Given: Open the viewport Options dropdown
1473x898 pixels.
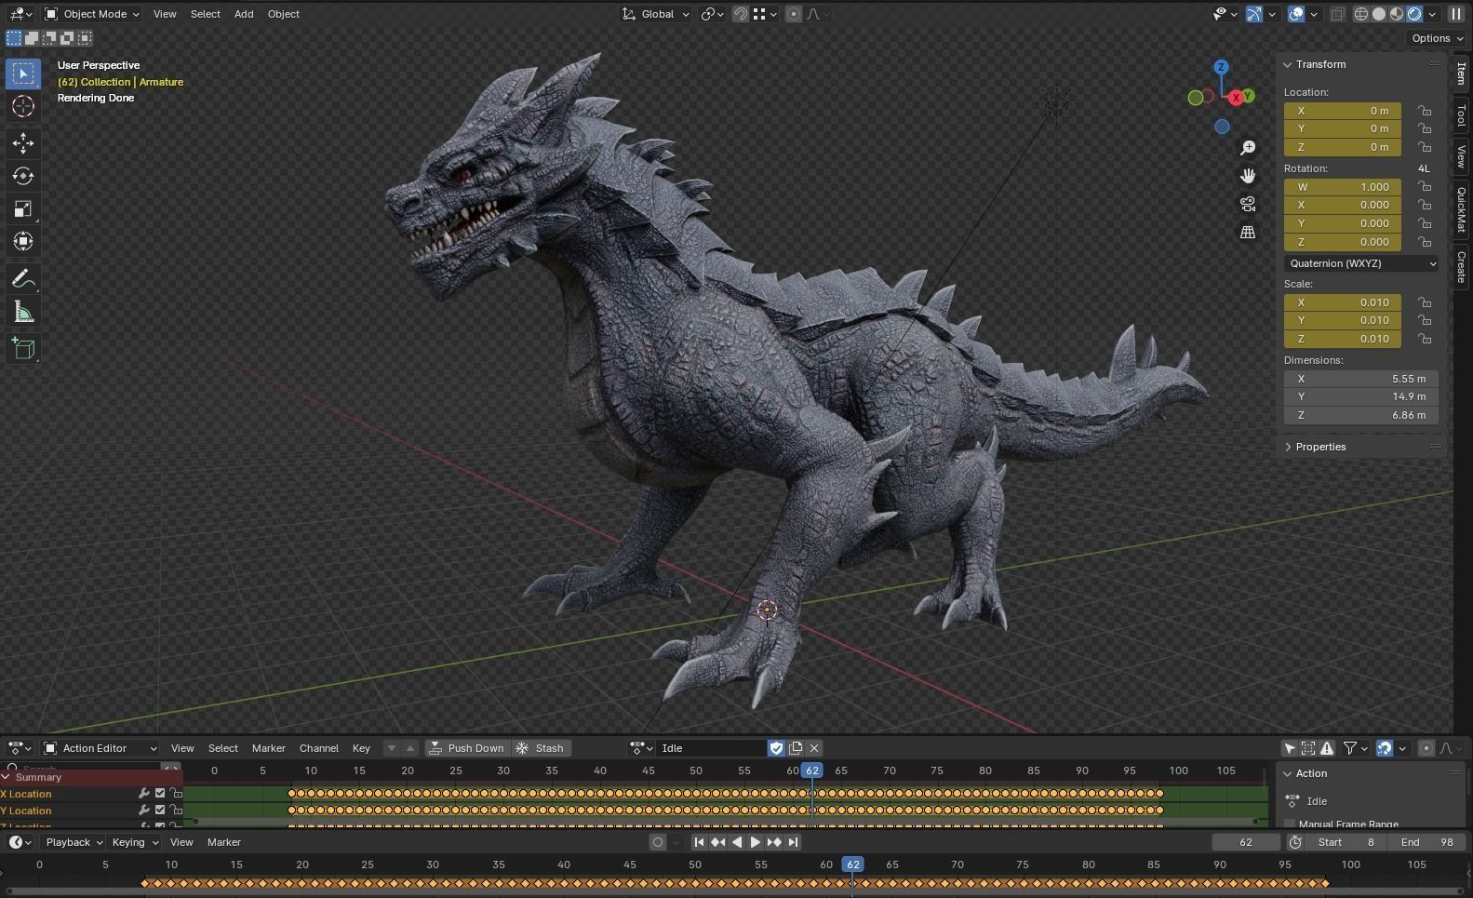Looking at the screenshot, I should pos(1438,38).
